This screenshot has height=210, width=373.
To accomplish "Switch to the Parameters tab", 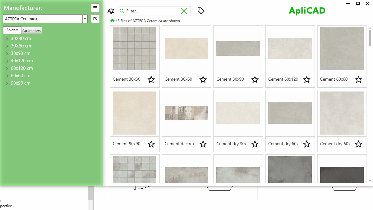I will click(x=31, y=31).
